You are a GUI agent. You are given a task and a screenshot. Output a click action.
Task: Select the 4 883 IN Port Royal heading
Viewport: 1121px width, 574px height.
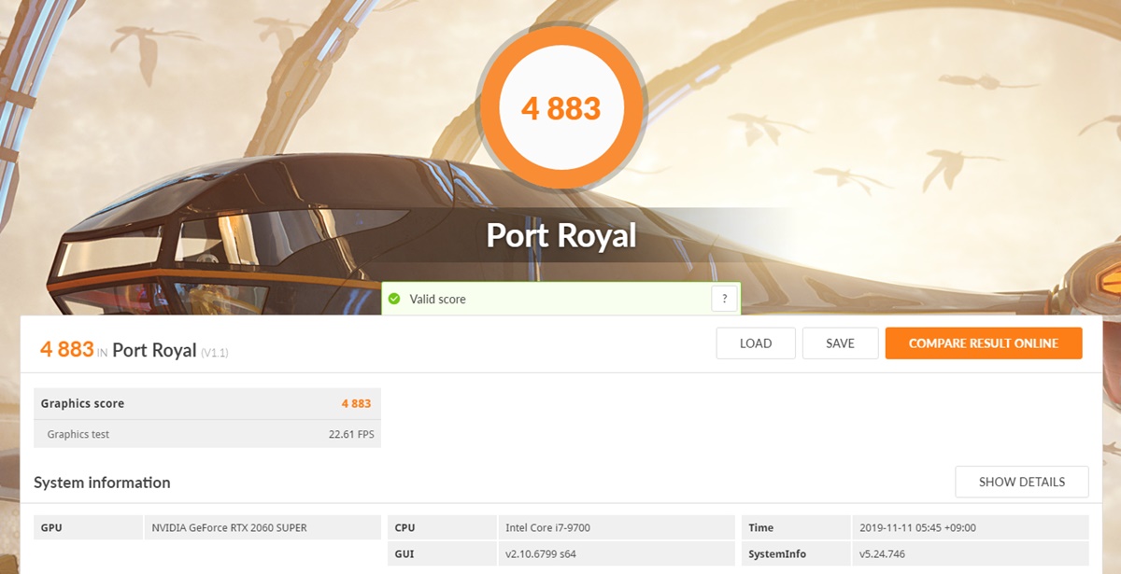pyautogui.click(x=134, y=350)
